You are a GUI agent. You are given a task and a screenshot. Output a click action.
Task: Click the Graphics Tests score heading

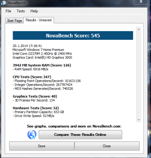[35, 96]
